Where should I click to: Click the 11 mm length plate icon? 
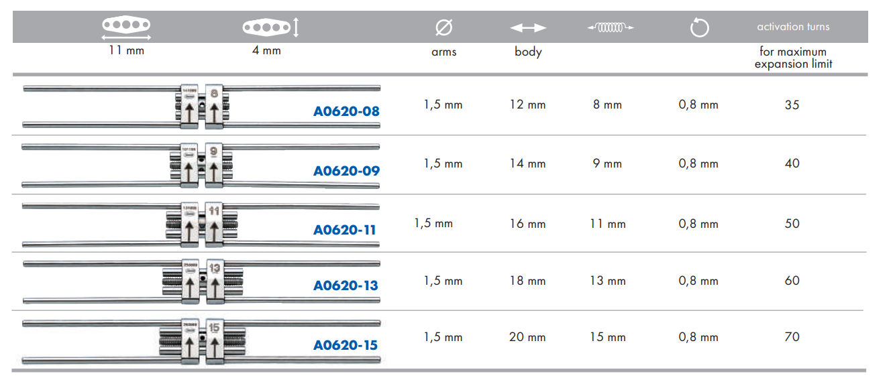point(126,26)
